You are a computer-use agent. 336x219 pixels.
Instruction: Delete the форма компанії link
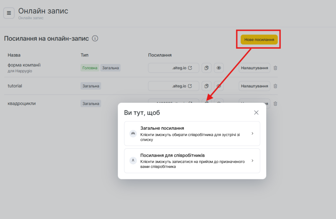(275, 68)
